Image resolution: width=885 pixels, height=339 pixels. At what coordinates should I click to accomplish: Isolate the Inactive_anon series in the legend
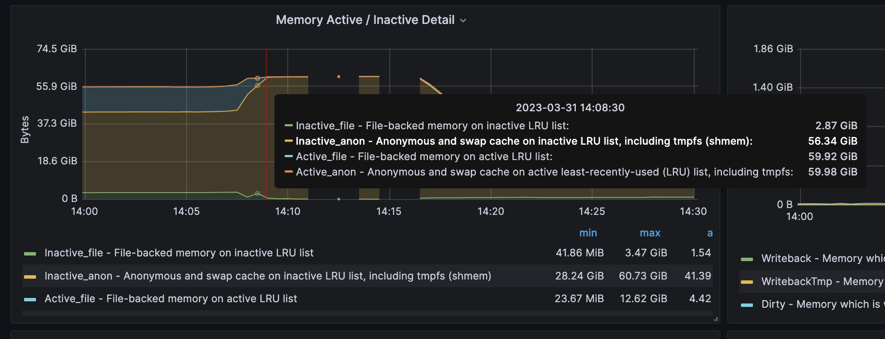tap(268, 276)
